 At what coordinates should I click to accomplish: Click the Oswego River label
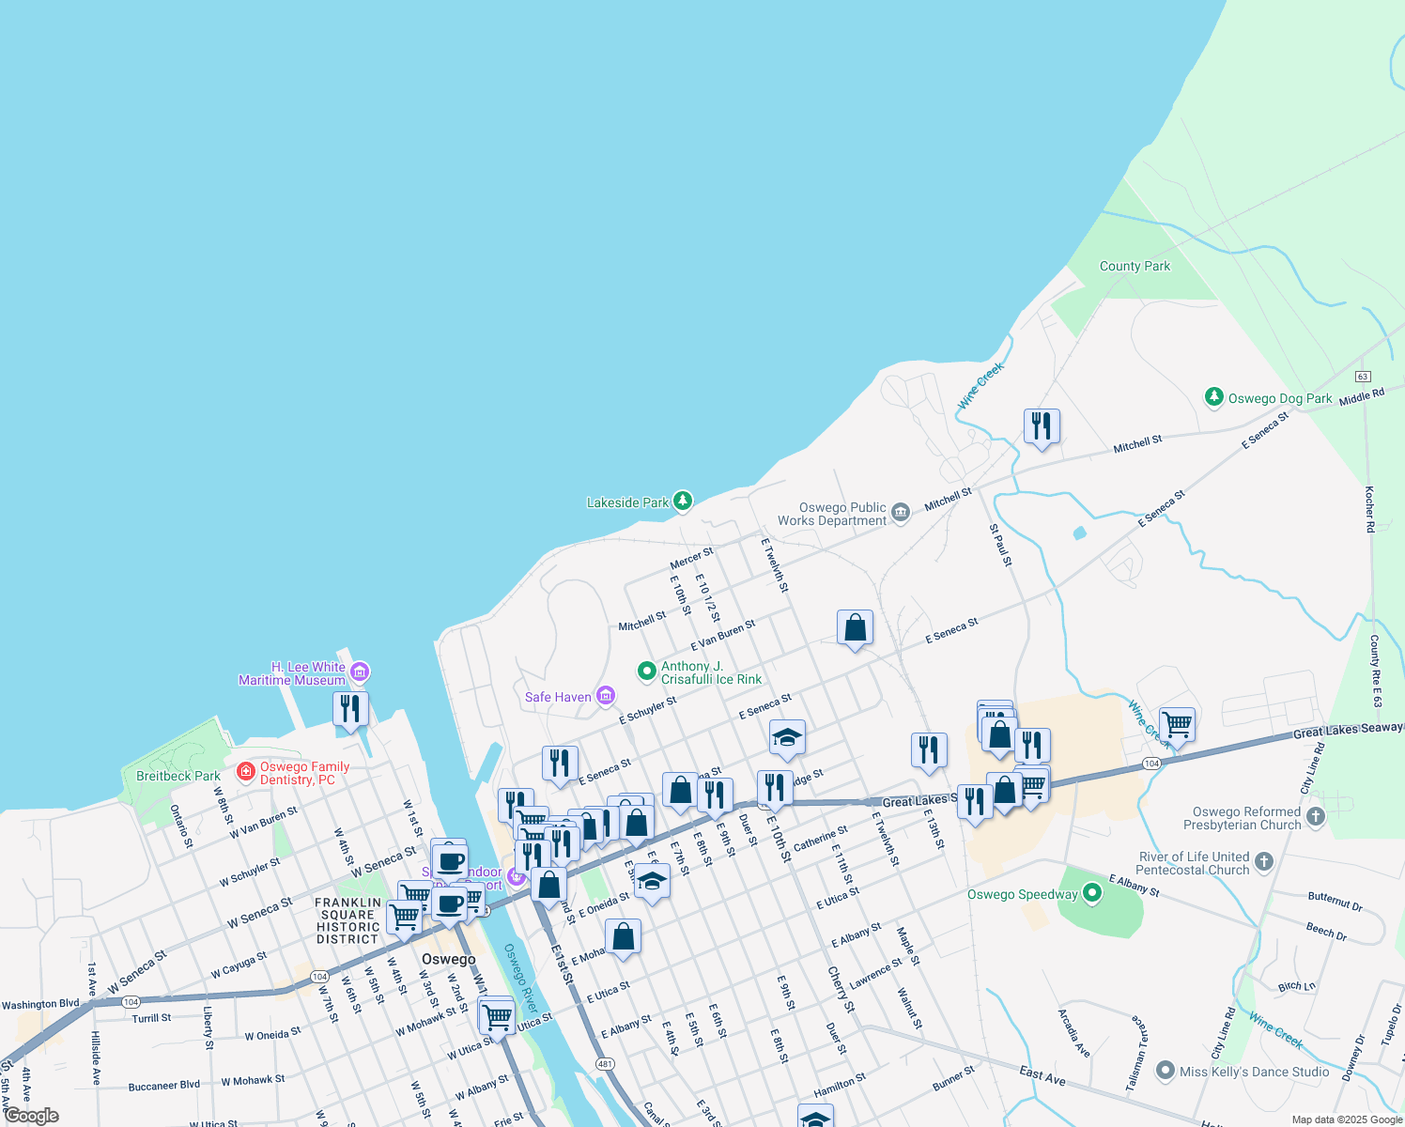pyautogui.click(x=521, y=978)
